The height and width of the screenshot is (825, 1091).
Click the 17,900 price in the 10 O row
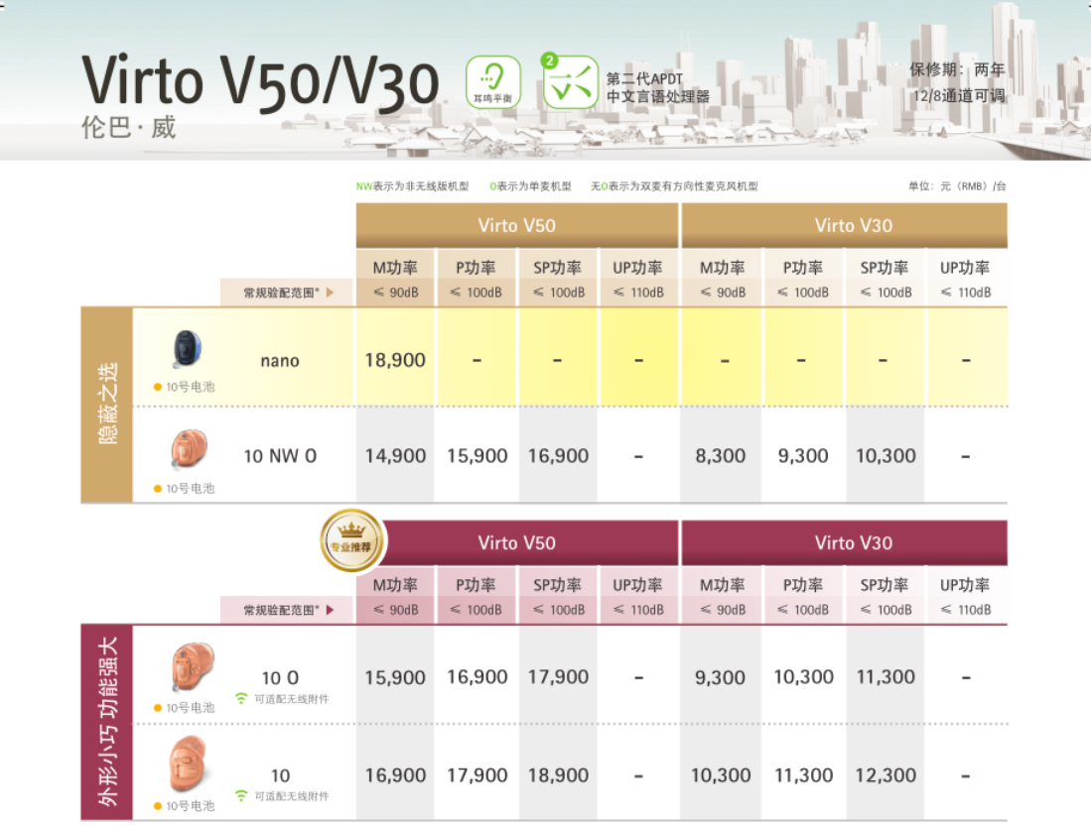pos(558,677)
